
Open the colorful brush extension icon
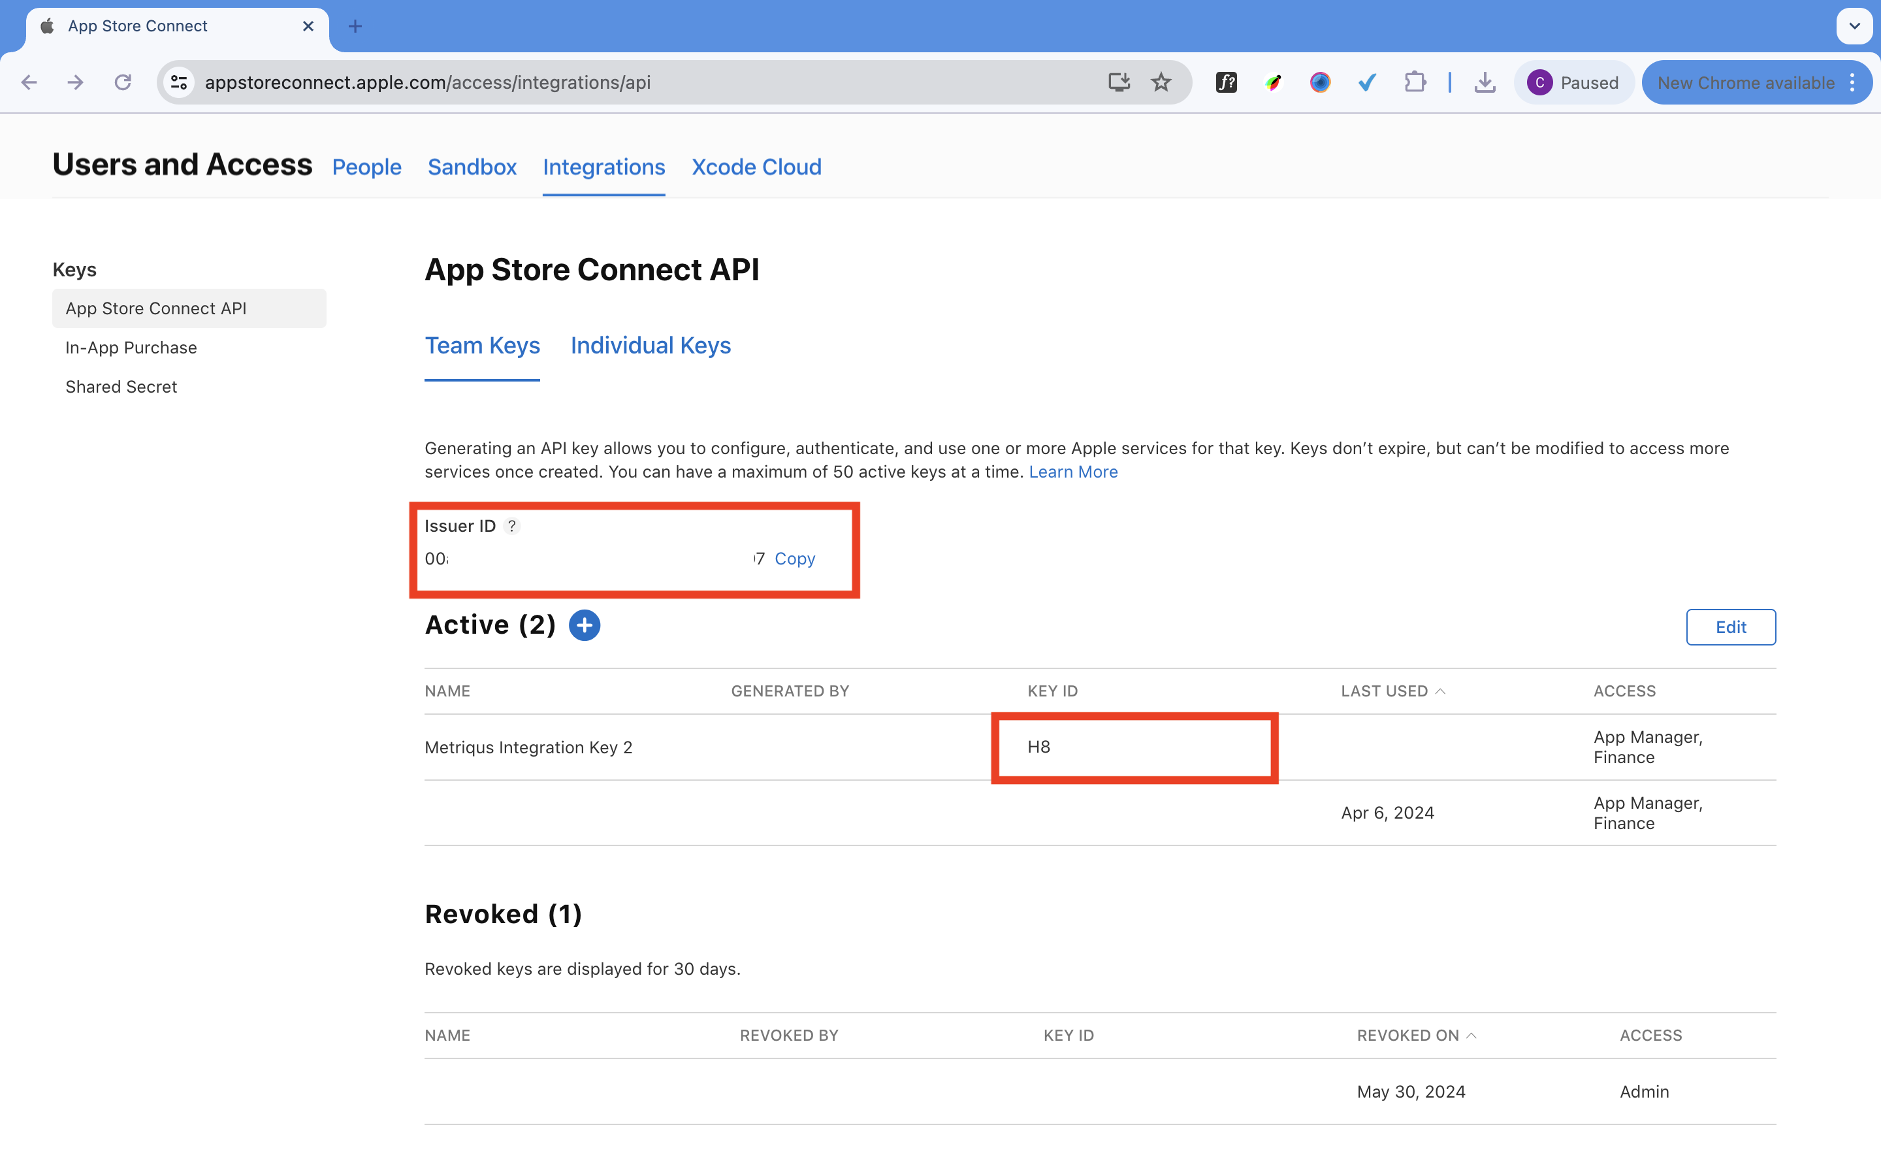[x=1273, y=82]
